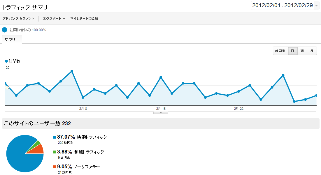
Task: Switch the graph to 月 monthly view
Action: pos(312,51)
